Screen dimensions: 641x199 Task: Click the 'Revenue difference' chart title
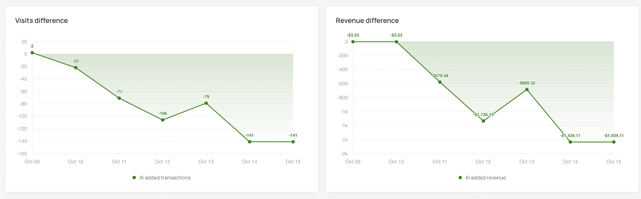(x=367, y=21)
